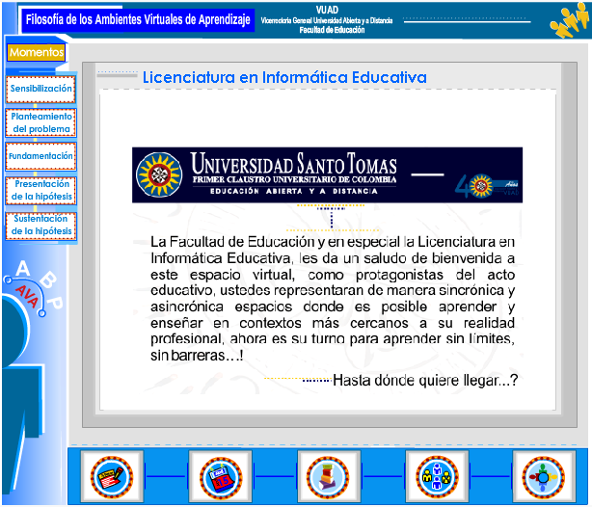Viewport: 592px width, 507px height.
Task: Open the Sensibilización menu item
Action: pos(41,90)
